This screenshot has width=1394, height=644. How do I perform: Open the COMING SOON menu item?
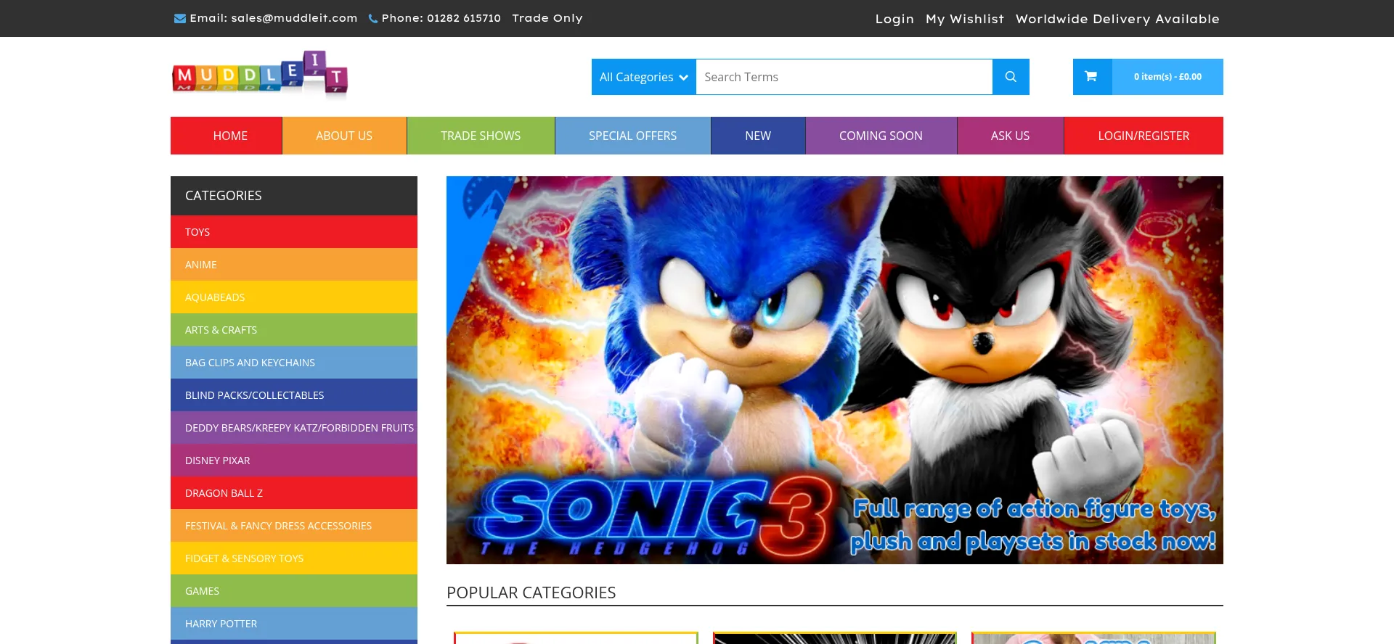[x=881, y=136]
